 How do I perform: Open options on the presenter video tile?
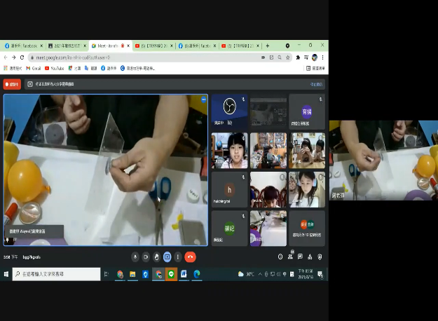[204, 100]
